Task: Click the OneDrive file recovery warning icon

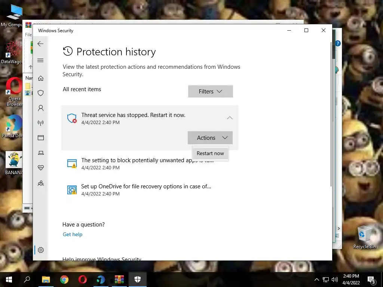Action: pyautogui.click(x=72, y=189)
